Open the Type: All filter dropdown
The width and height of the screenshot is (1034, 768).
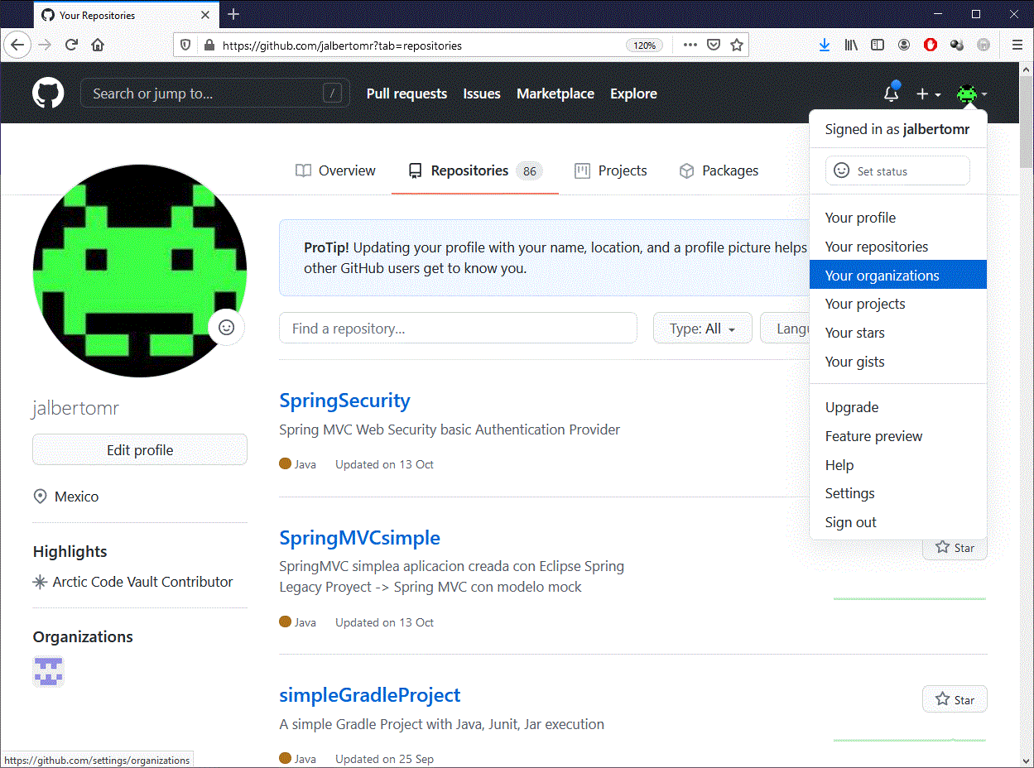tap(702, 329)
